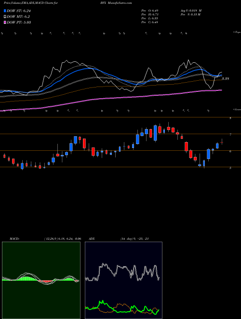Click the MACD panel title label
This screenshot has height=319, width=241.
click(x=14, y=239)
